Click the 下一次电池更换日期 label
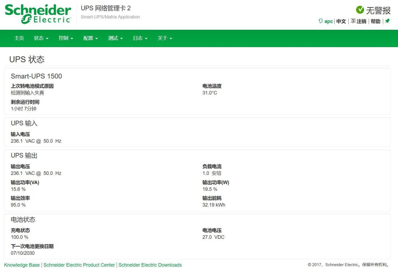The height and width of the screenshot is (268, 398). click(32, 246)
